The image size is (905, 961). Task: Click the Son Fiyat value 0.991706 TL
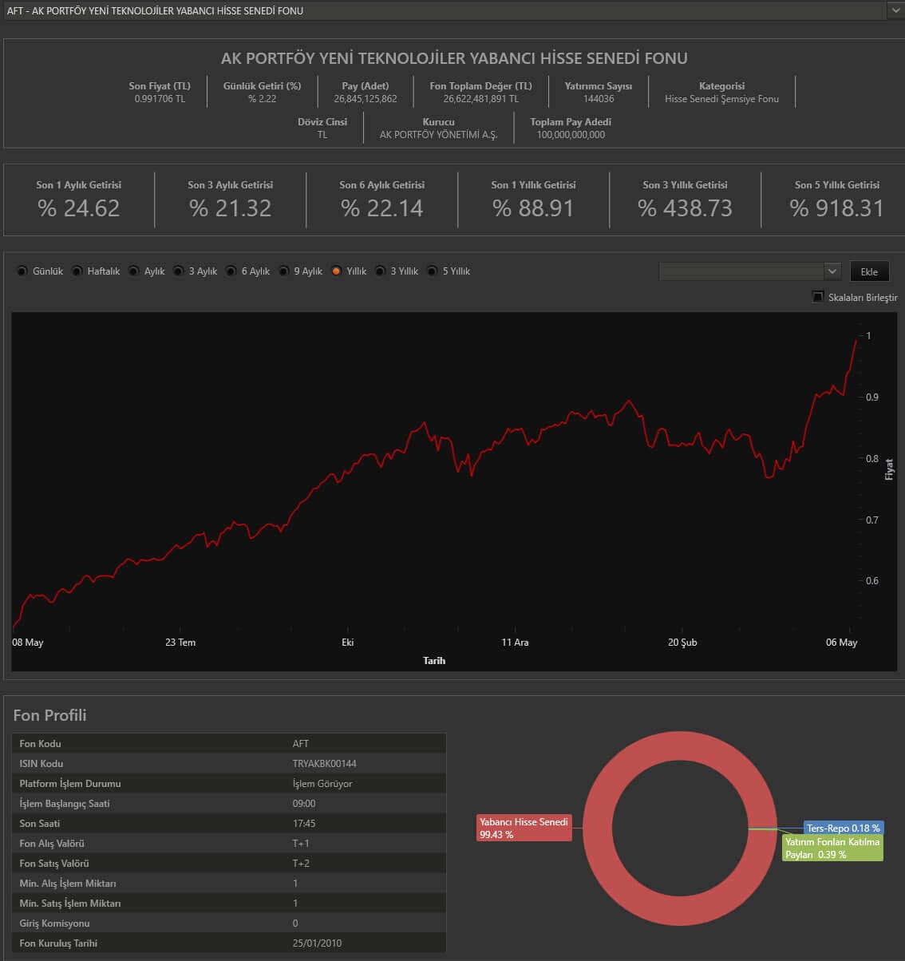tap(160, 99)
